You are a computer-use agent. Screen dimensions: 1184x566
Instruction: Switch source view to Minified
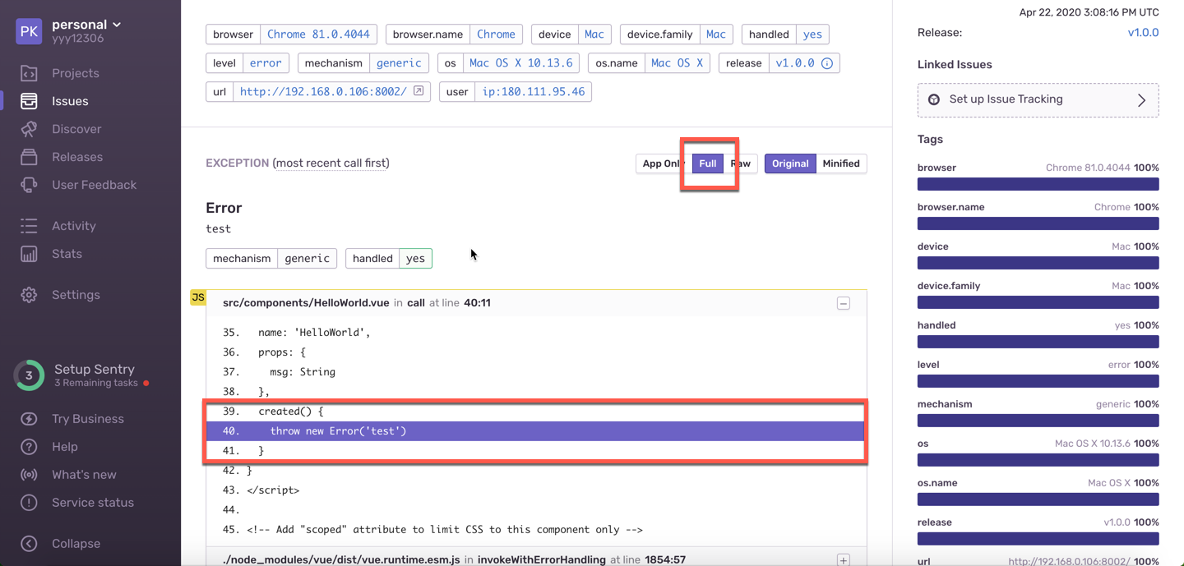click(841, 163)
